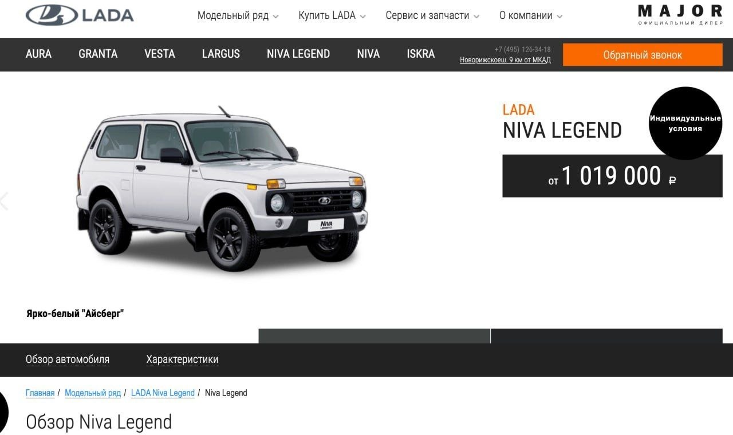Click the MAJOR dealer logo
The image size is (733, 435).
[x=680, y=15]
